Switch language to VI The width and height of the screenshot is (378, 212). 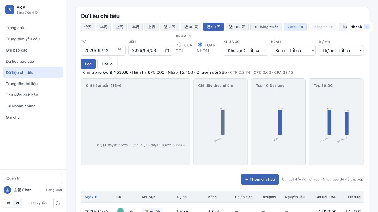[17, 203]
